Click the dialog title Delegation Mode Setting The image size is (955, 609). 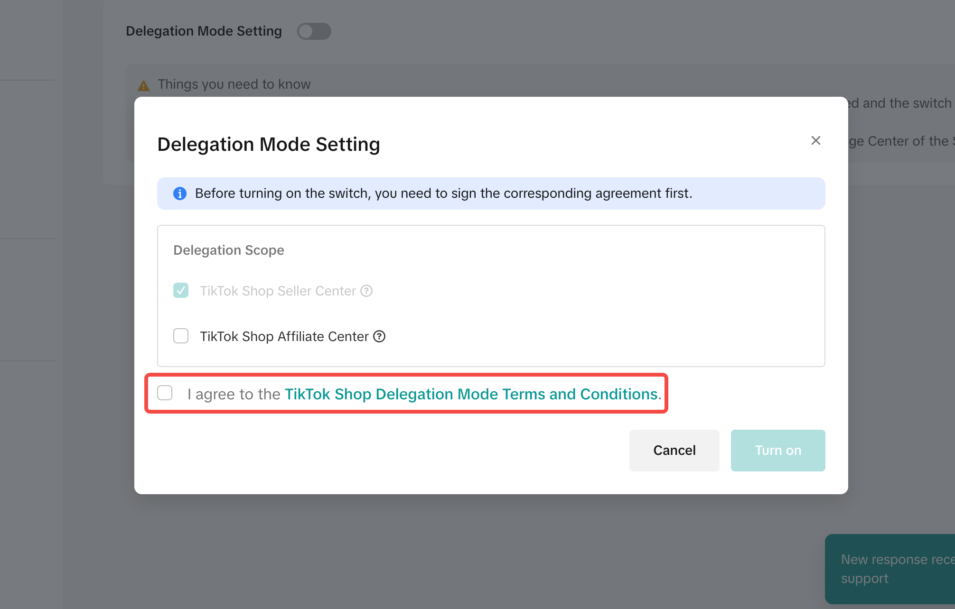point(269,144)
